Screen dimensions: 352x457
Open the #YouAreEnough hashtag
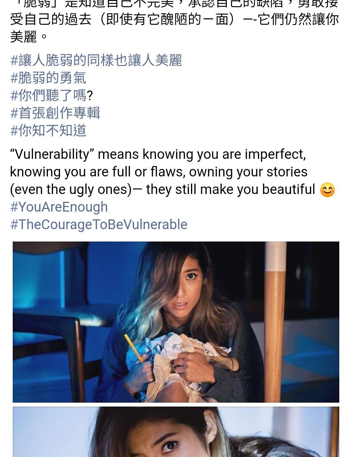pos(59,207)
